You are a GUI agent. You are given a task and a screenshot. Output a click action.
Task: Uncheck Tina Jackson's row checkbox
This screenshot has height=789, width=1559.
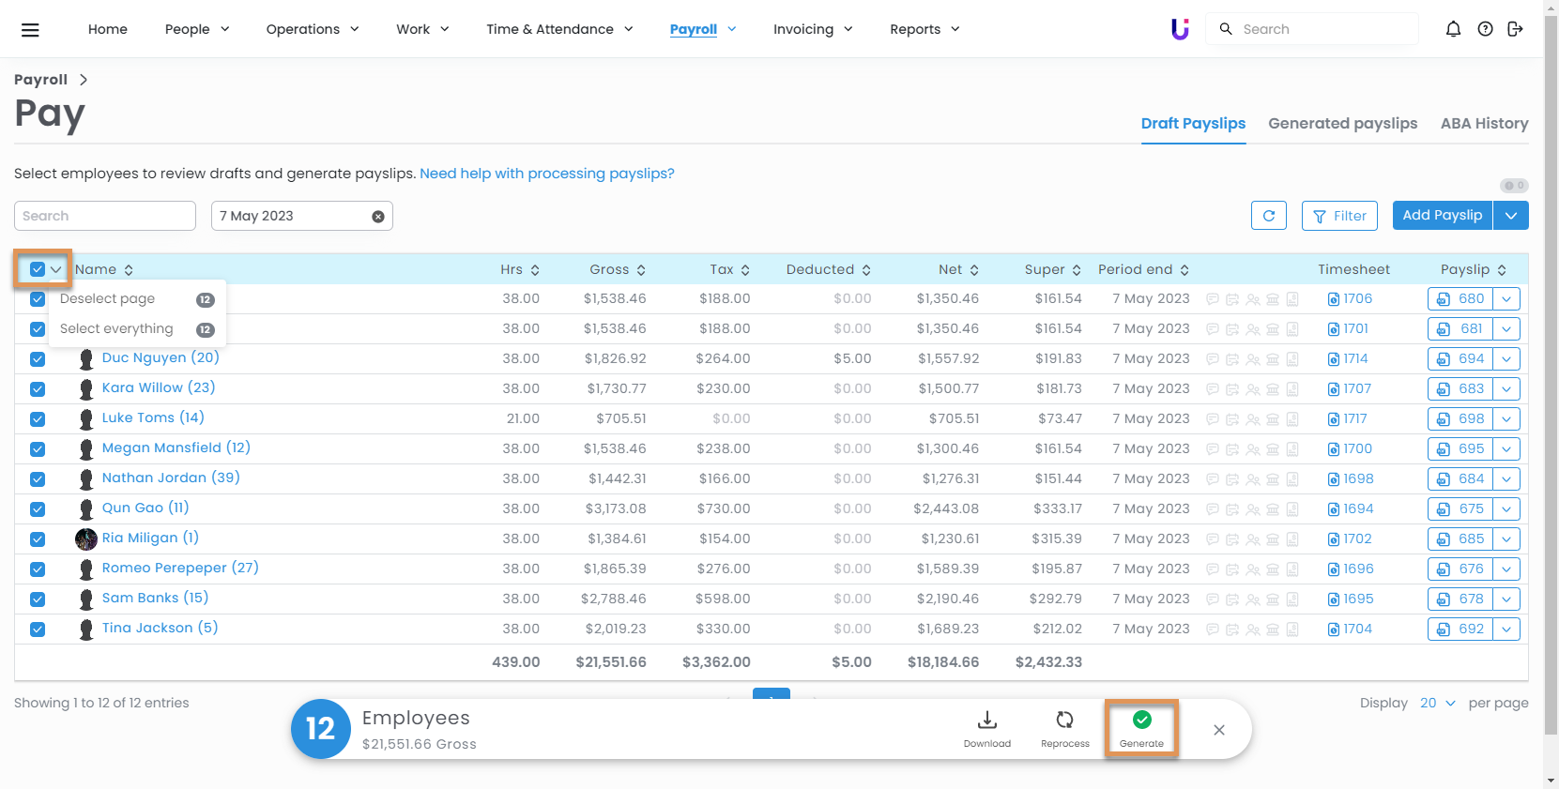click(38, 630)
